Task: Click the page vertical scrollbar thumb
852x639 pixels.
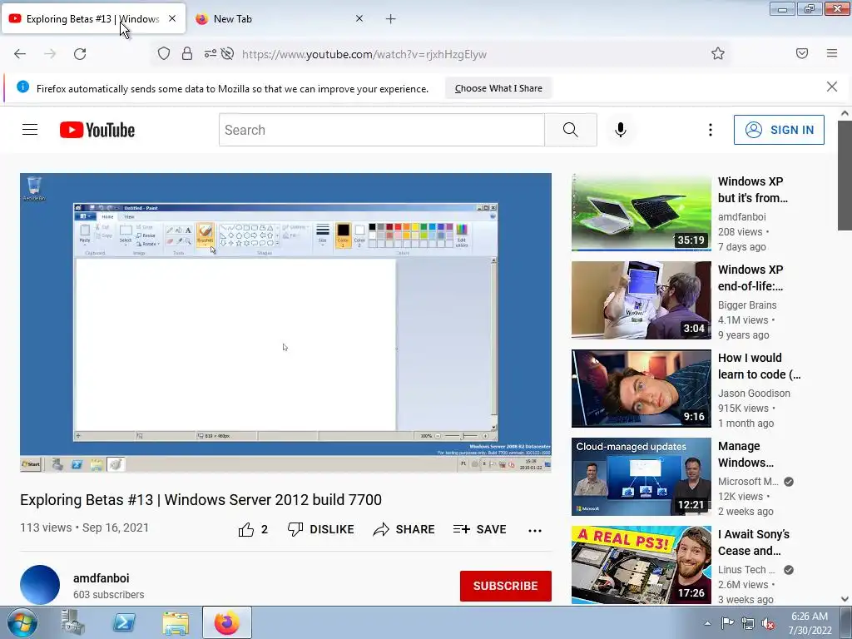Action: click(845, 175)
